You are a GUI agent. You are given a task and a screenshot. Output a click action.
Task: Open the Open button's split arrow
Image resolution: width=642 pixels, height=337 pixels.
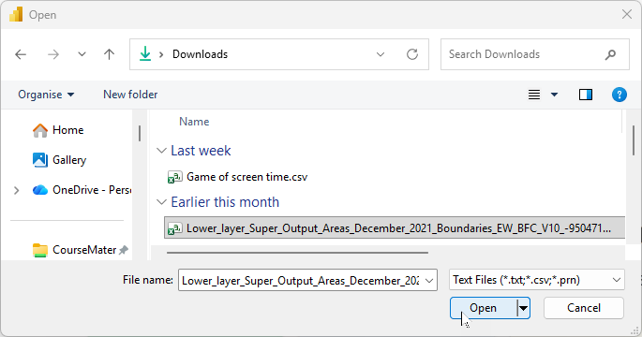click(523, 308)
